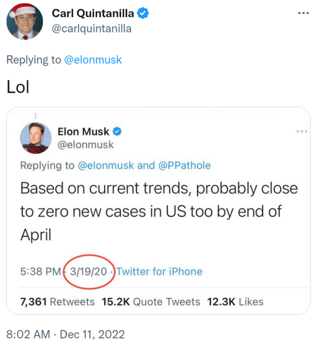Click the 5:38 PM time on quoted tweet
This screenshot has height=349, width=323.
(40, 271)
